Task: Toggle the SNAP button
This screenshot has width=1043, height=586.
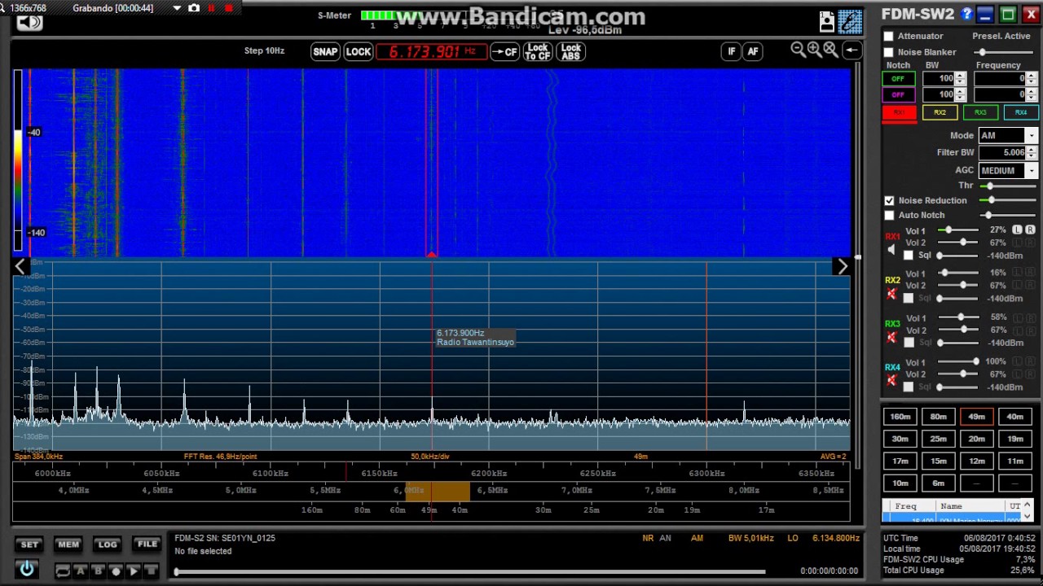Action: 325,51
